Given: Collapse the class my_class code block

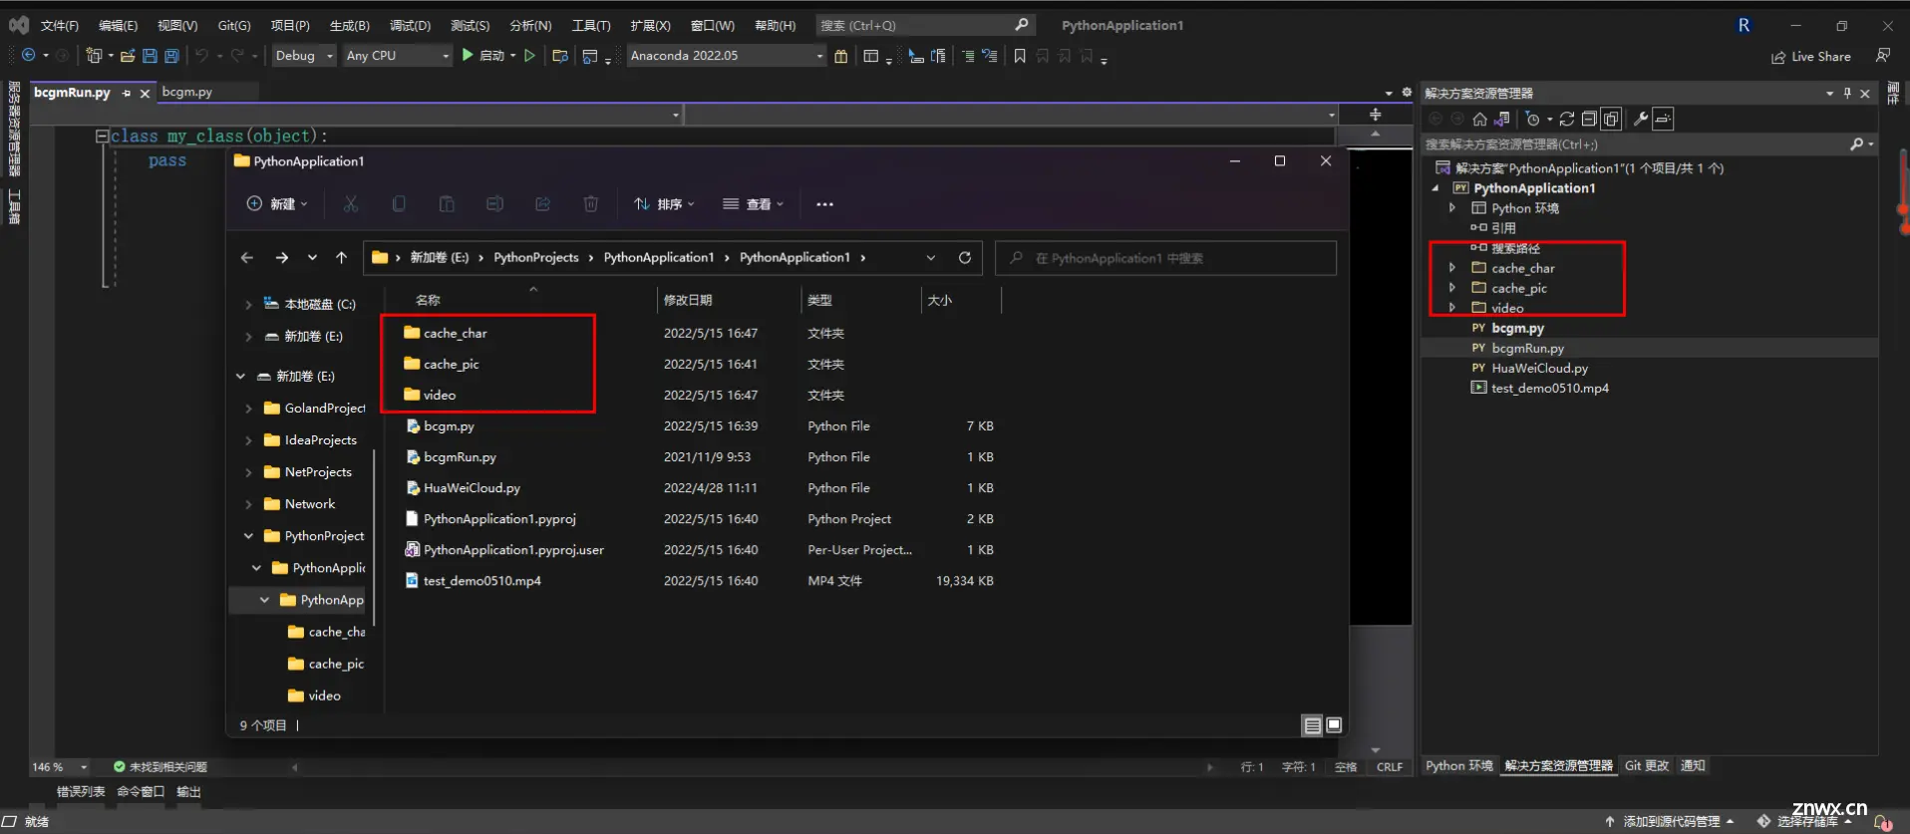Looking at the screenshot, I should point(102,136).
